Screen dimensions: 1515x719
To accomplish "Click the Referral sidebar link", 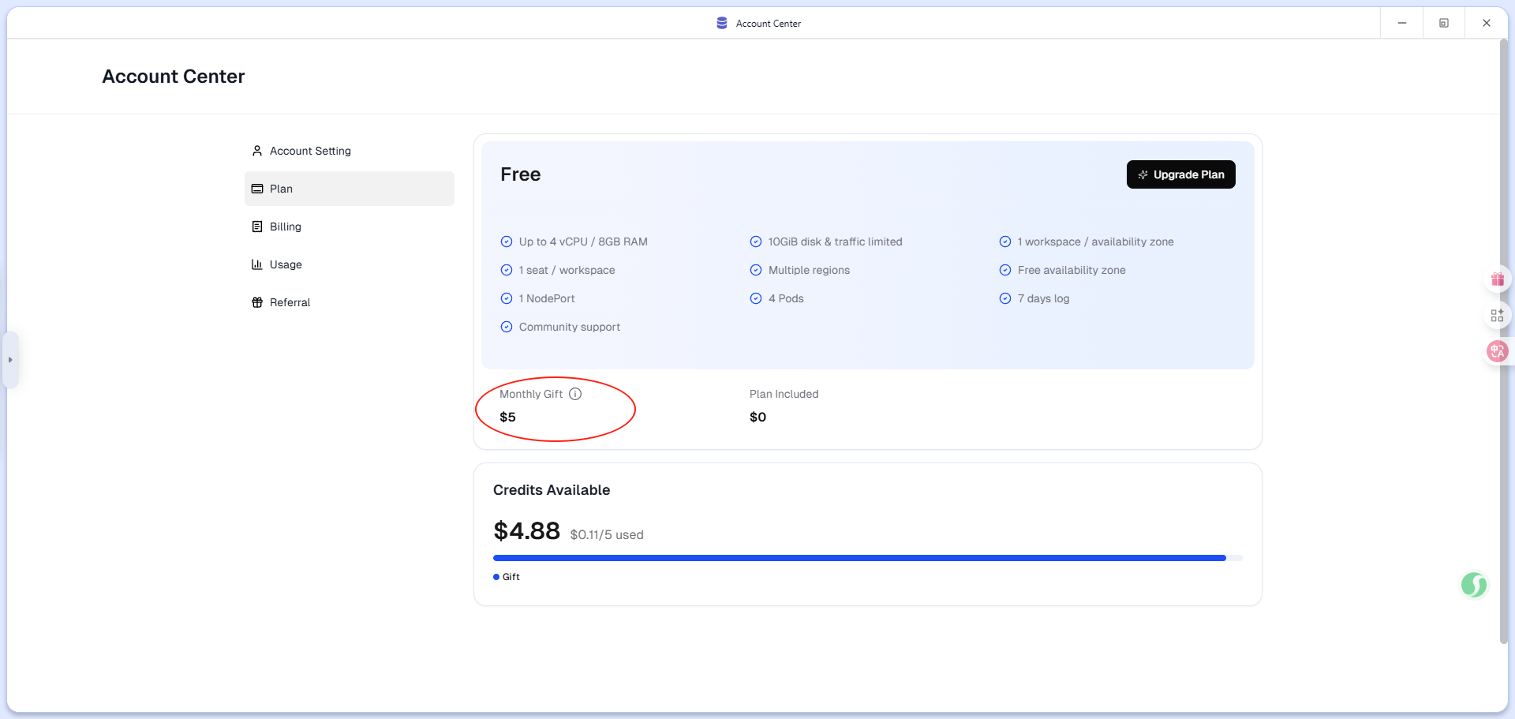I will click(290, 302).
